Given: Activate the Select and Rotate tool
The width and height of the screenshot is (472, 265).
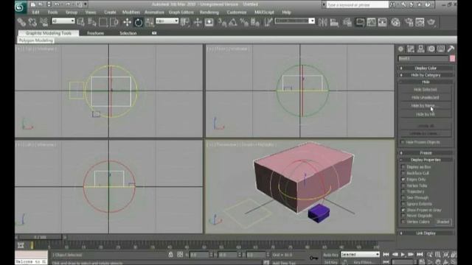Looking at the screenshot, I should point(138,22).
